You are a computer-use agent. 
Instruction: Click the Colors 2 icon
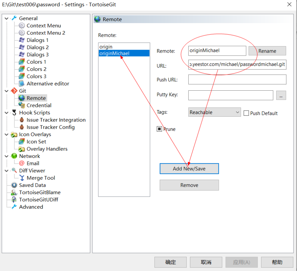[x=22, y=69]
